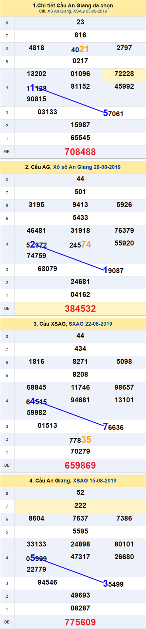Click the number 11746
146x629 pixels.
click(x=80, y=387)
